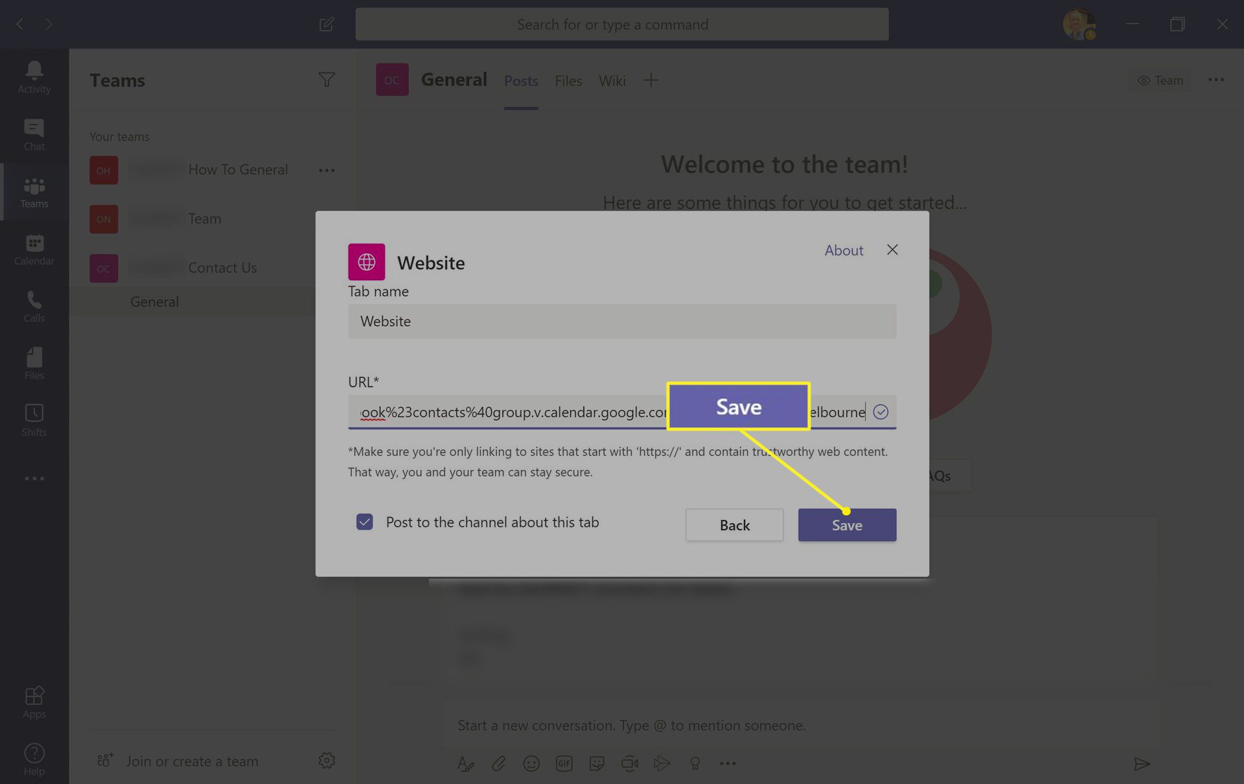Click the Activity icon in sidebar
Screen dimensions: 1244x784
34,77
